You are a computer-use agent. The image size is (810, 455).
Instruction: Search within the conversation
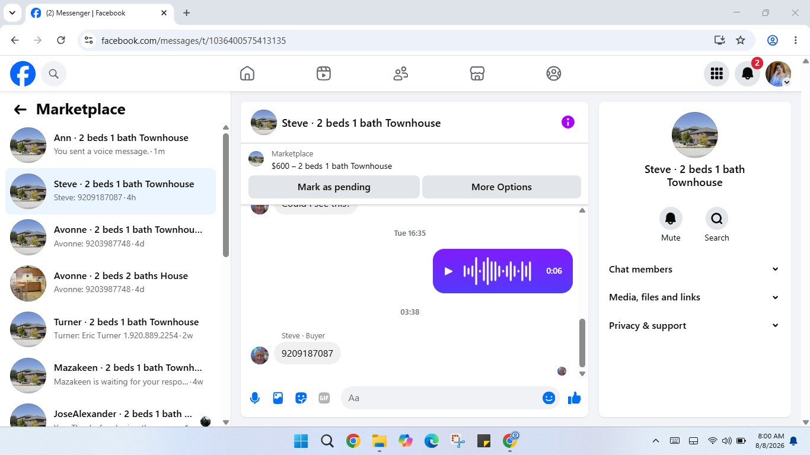717,219
